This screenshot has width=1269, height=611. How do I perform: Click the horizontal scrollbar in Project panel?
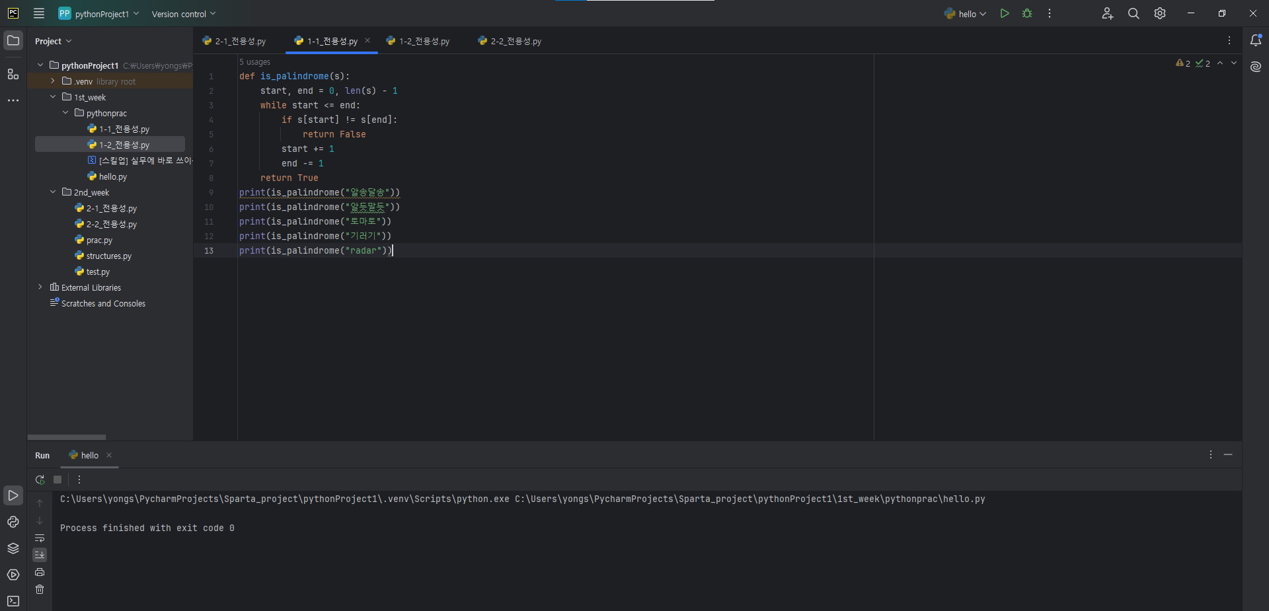66,437
